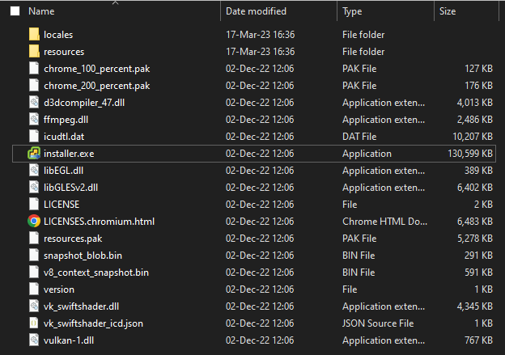Click the vk_swiftshader_icd.json file icon
The width and height of the screenshot is (505, 355).
click(34, 323)
